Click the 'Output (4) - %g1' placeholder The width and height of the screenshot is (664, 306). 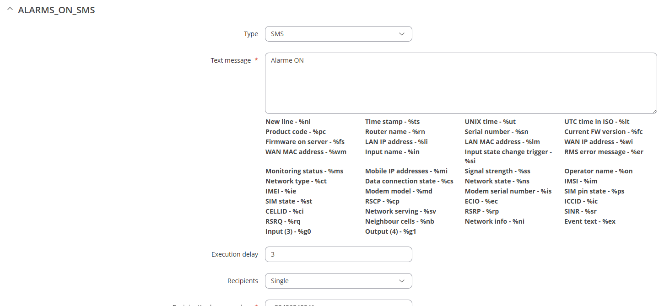point(390,231)
